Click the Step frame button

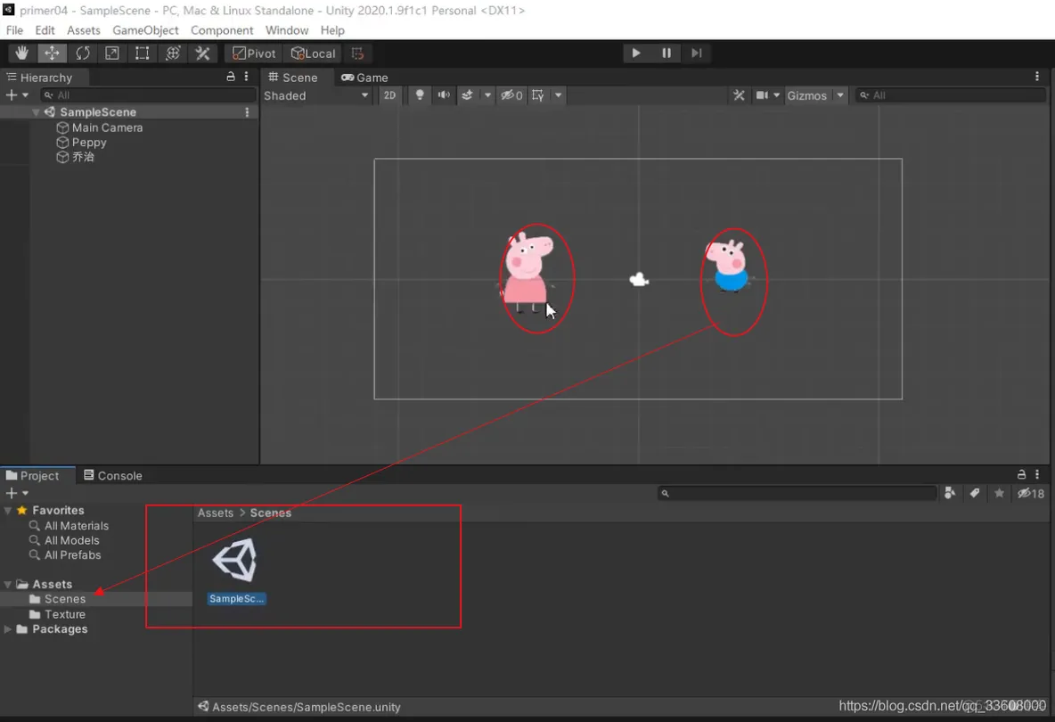[697, 53]
